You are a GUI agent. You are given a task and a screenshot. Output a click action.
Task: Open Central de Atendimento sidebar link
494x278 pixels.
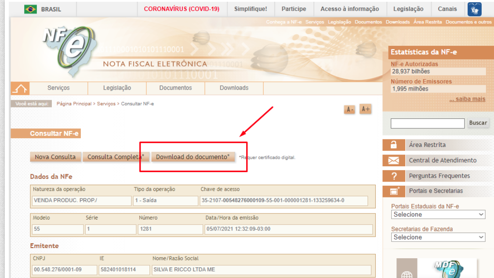[x=443, y=161]
